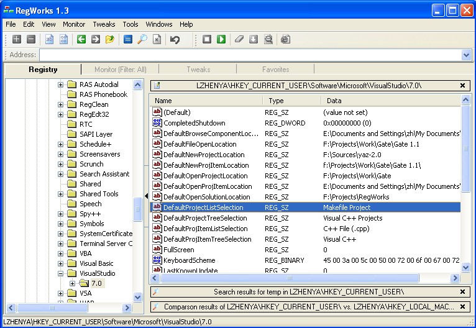
Task: Click the eraser clear icon
Action: point(239,39)
